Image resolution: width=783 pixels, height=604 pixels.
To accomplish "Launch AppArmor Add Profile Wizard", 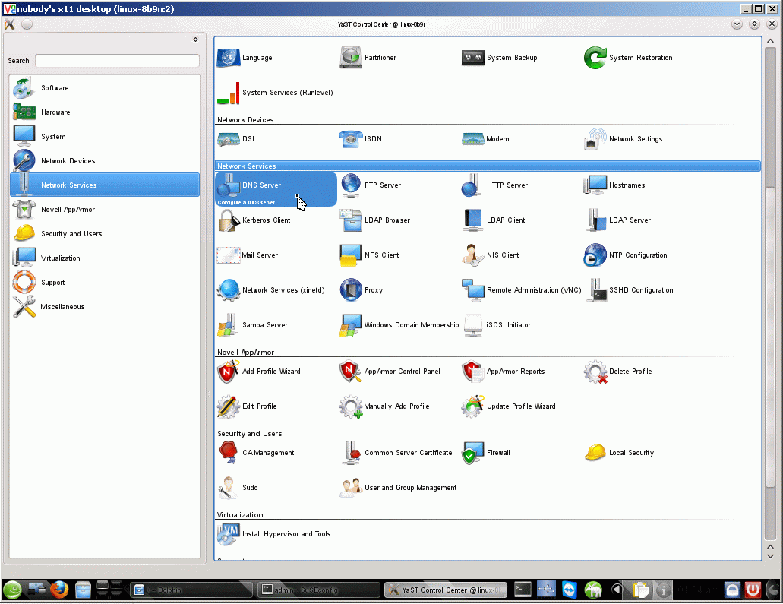I will point(259,372).
